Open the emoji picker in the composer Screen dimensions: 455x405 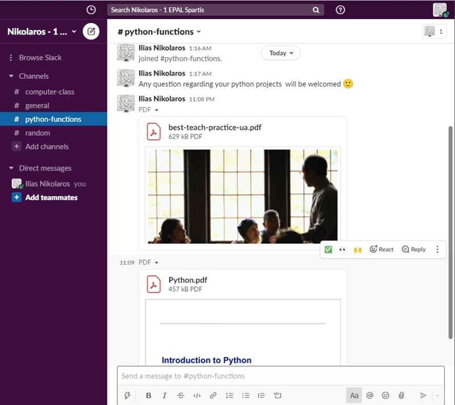386,395
